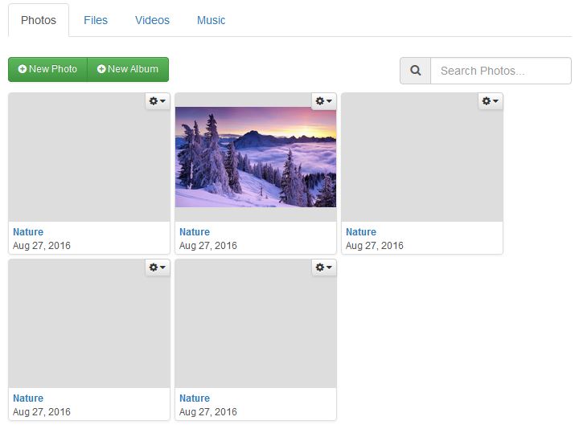Click the blank thumbnail of top-left card
The width and height of the screenshot is (579, 433).
(x=89, y=157)
